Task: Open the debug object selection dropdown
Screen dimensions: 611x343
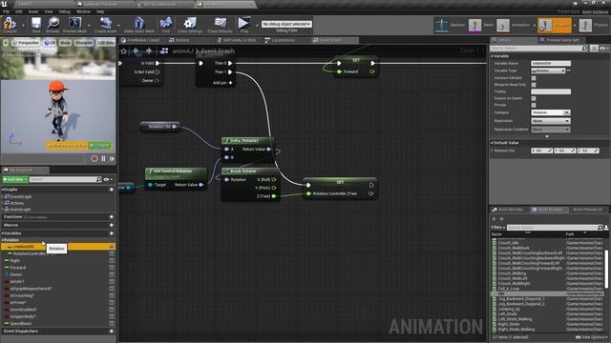Action: (x=286, y=24)
